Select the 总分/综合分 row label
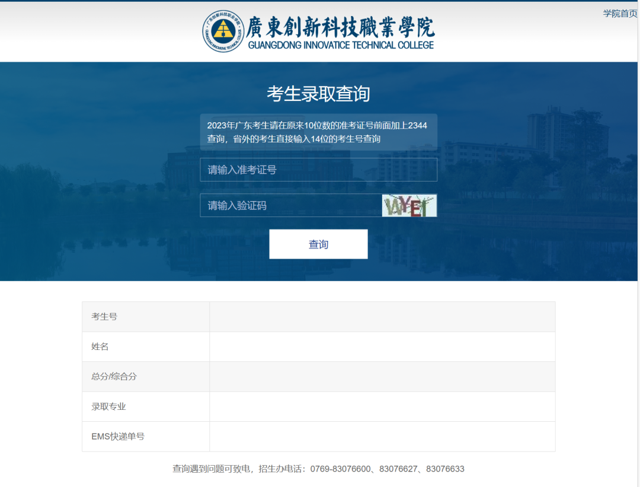 pyautogui.click(x=114, y=376)
